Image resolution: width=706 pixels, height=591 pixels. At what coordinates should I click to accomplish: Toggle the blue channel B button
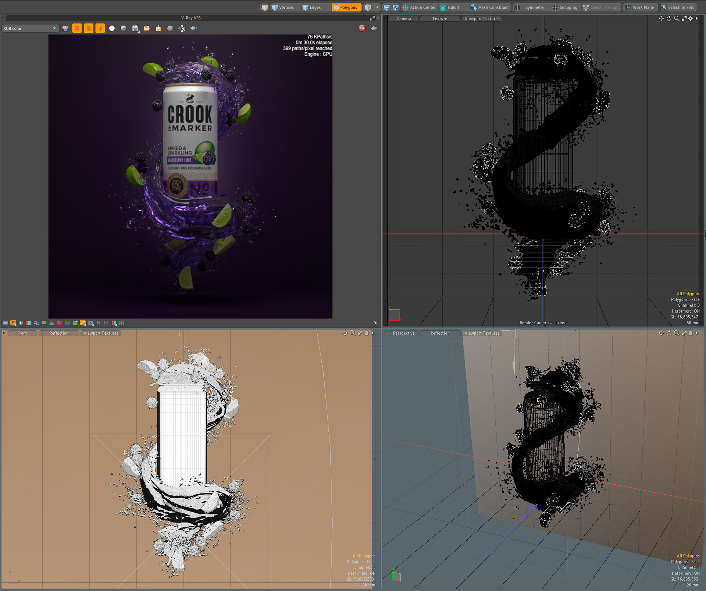coord(100,28)
